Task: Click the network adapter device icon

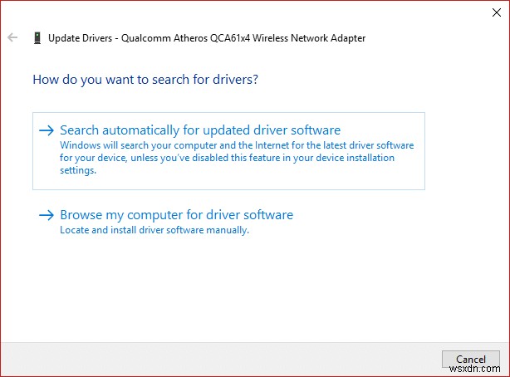Action: coord(37,37)
